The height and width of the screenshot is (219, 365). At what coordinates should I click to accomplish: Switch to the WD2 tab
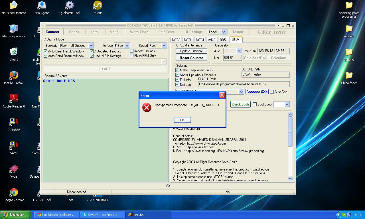point(212,40)
